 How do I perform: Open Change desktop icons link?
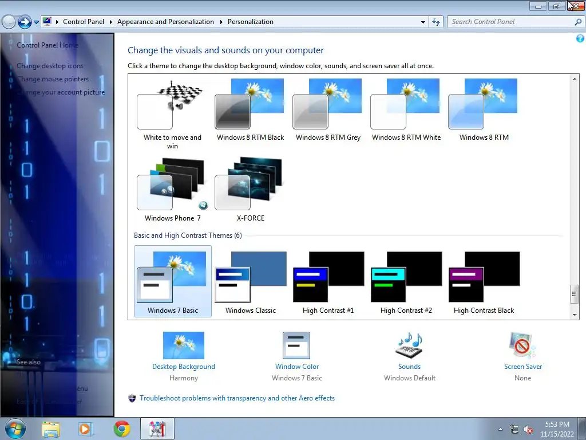pyautogui.click(x=50, y=66)
